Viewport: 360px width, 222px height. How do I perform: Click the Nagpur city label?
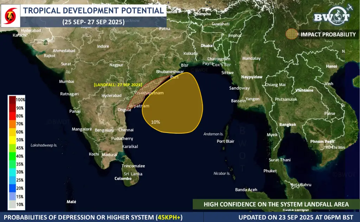point(116,65)
